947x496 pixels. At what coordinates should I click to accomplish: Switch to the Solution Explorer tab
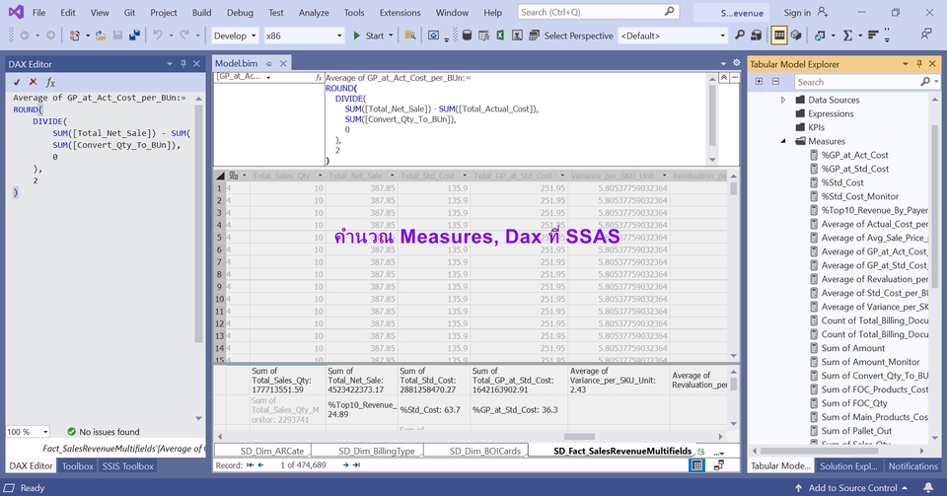tap(848, 465)
